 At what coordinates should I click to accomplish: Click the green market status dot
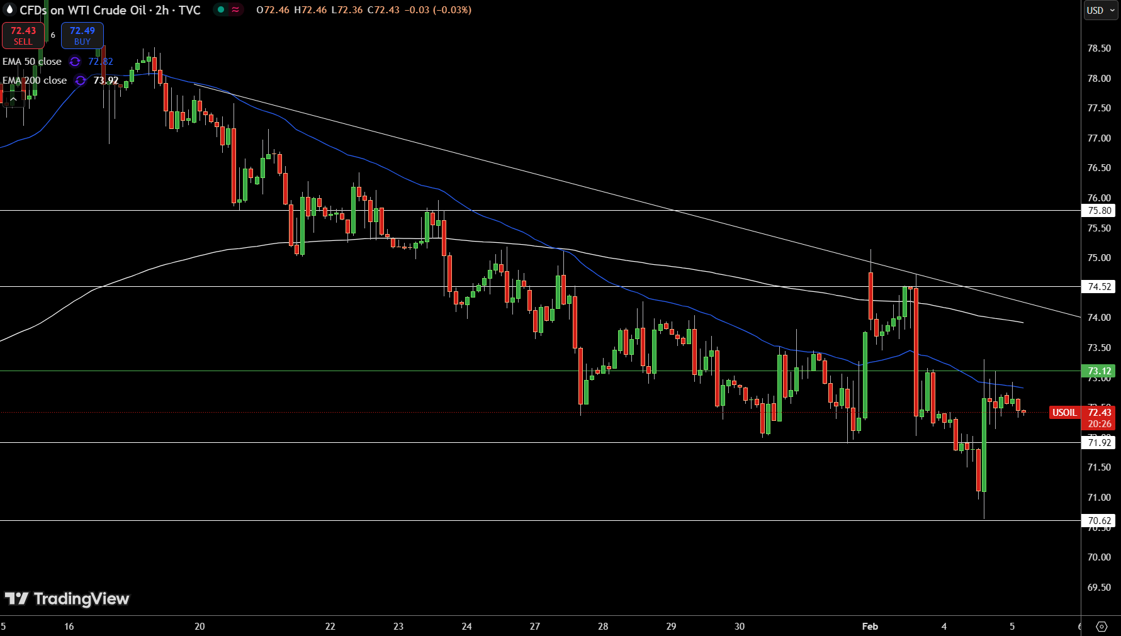[221, 9]
